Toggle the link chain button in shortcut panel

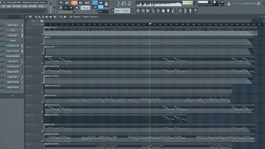101,7
